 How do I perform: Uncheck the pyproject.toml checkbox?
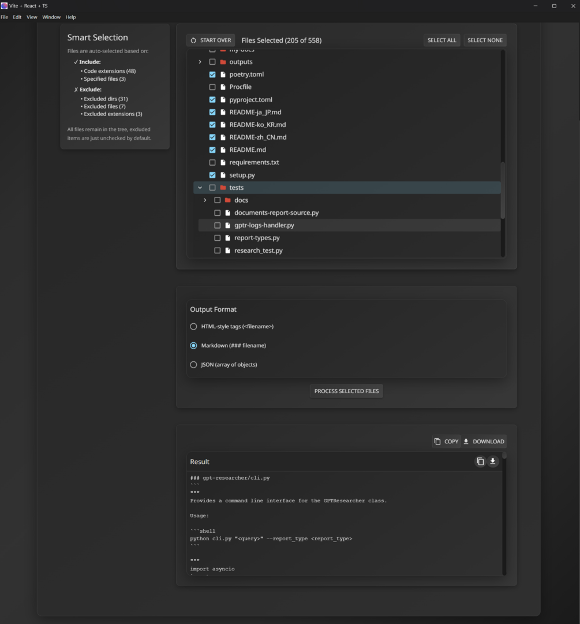point(212,99)
